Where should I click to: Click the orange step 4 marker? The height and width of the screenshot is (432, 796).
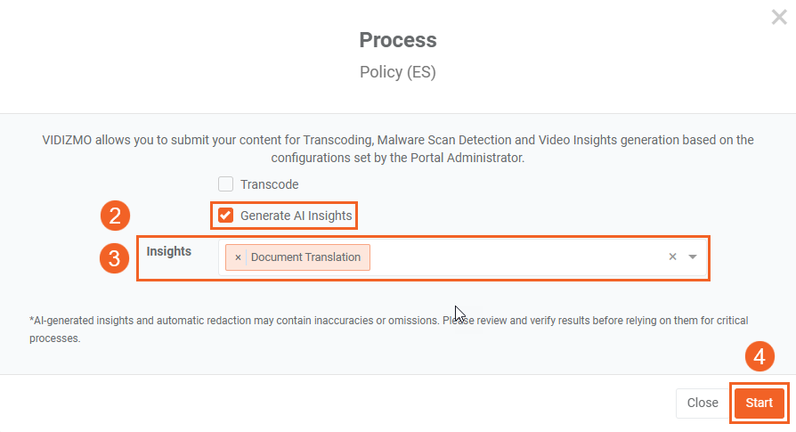click(759, 357)
